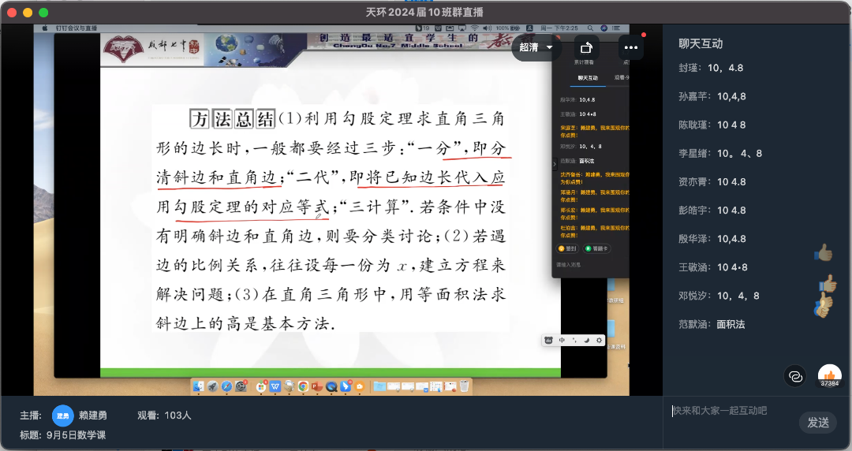Click the school logo banner on slide
This screenshot has width=852, height=451.
click(152, 49)
